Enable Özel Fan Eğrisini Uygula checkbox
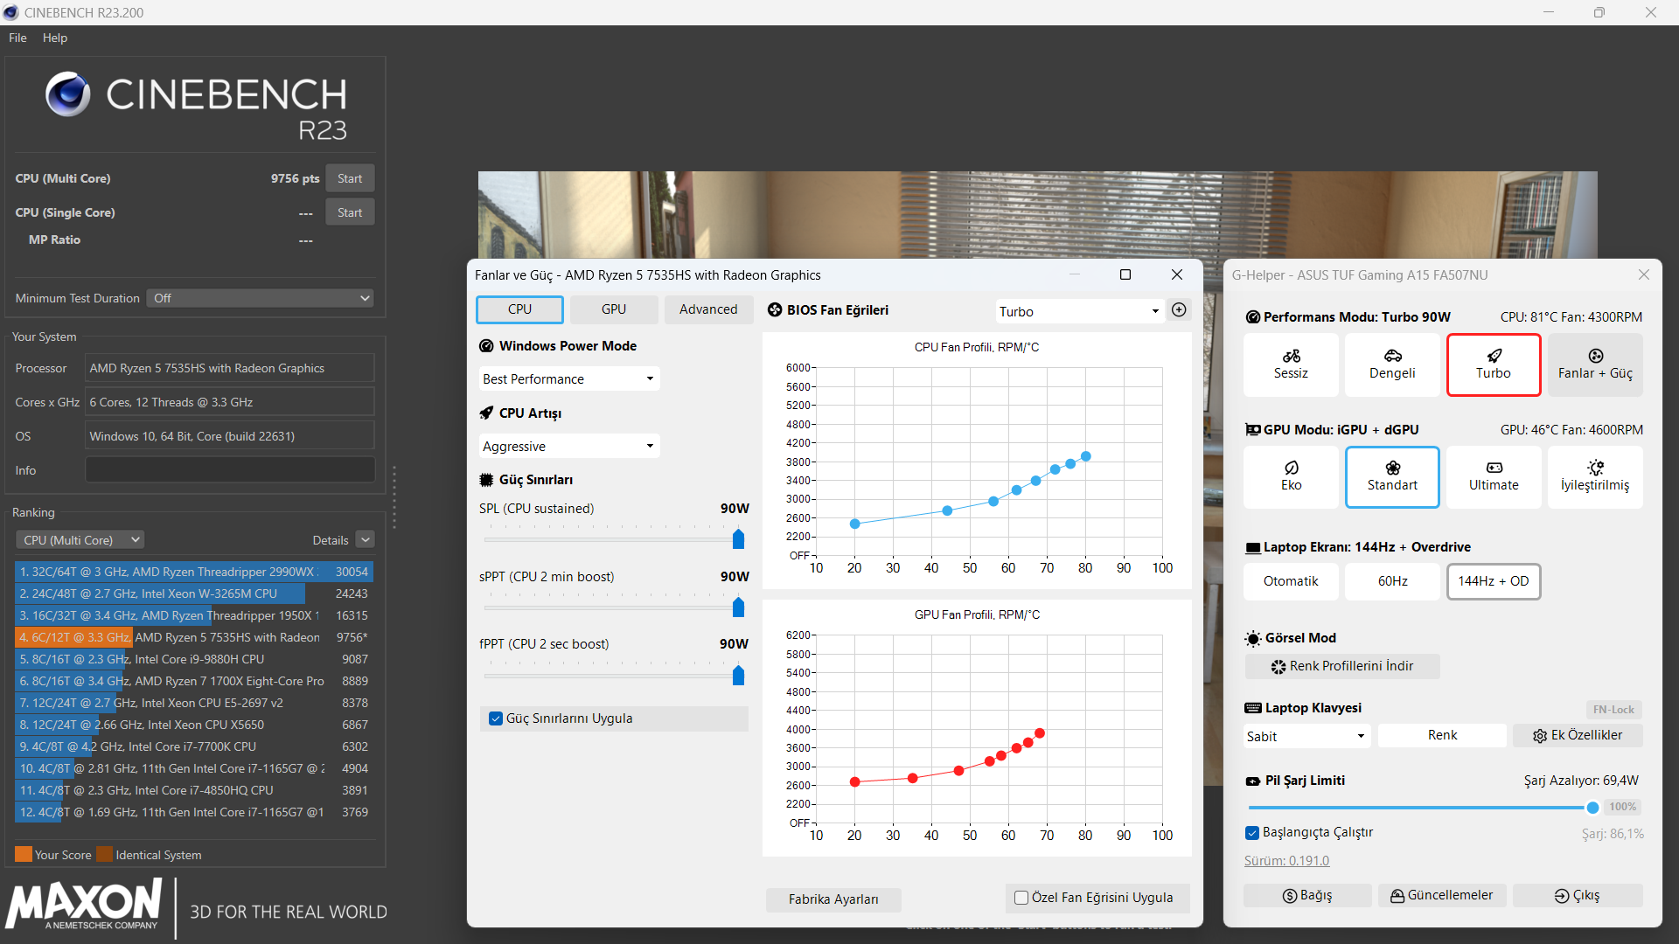This screenshot has width=1679, height=944. (x=1021, y=898)
